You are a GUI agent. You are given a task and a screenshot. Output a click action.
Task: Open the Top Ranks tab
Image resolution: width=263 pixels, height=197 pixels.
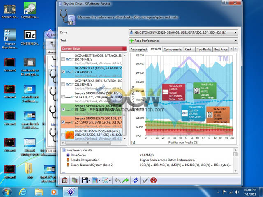click(x=204, y=49)
